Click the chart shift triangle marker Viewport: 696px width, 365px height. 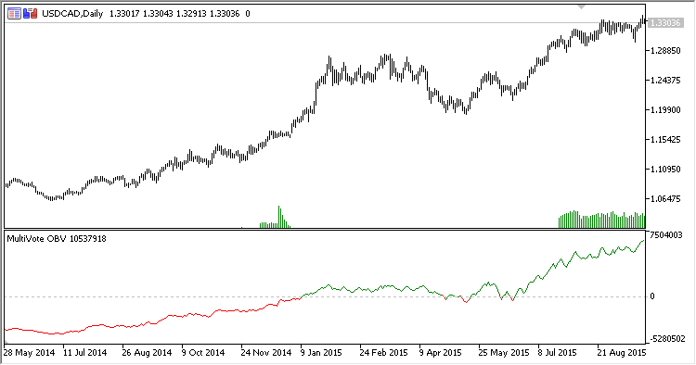click(x=581, y=7)
